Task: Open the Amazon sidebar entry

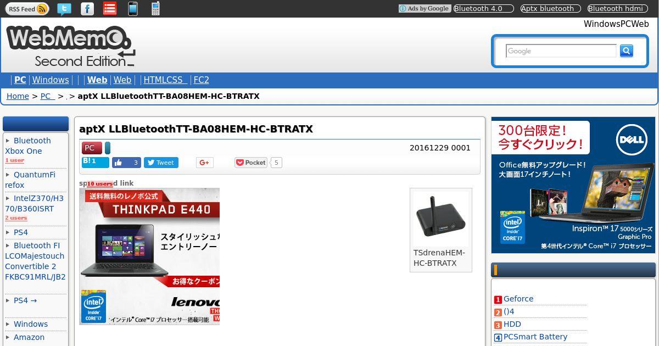Action: coord(29,337)
